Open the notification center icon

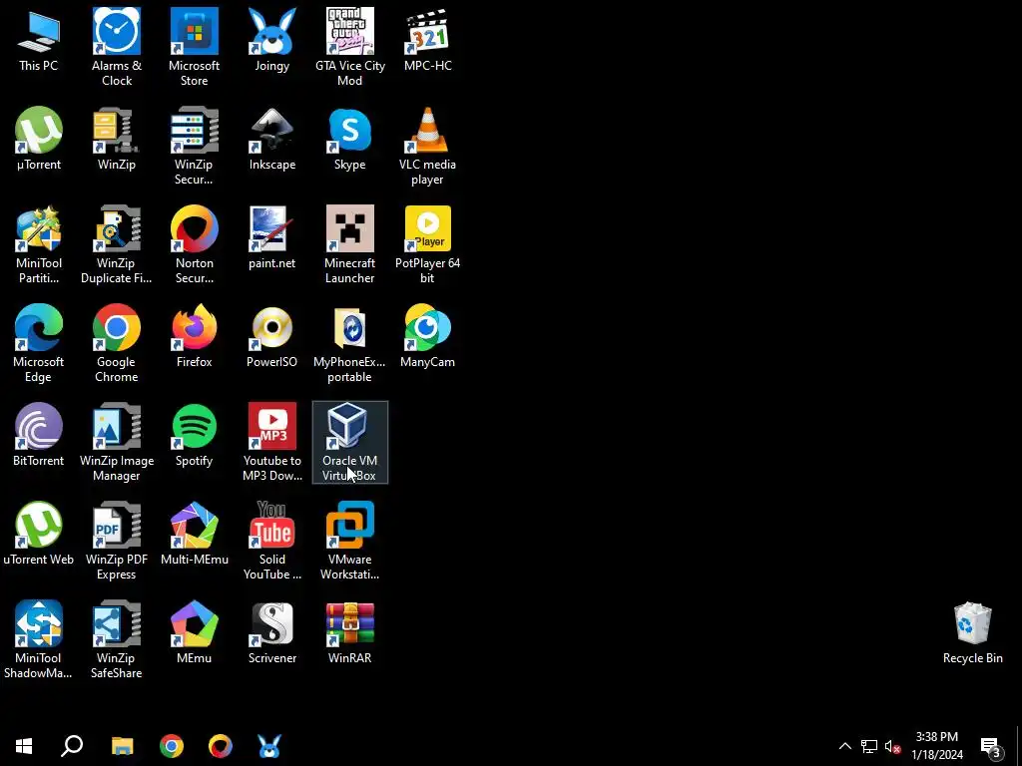(x=991, y=746)
